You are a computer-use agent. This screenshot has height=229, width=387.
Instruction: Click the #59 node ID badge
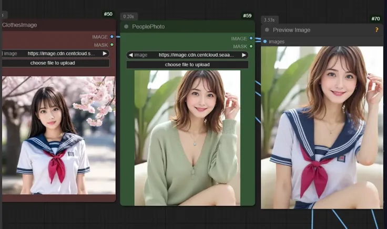tap(247, 16)
